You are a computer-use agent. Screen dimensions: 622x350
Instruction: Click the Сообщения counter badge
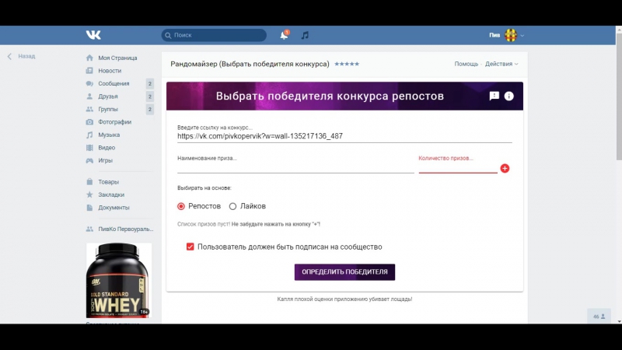coord(149,83)
